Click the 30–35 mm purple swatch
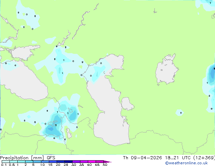The image size is (215, 166). pos(76,162)
